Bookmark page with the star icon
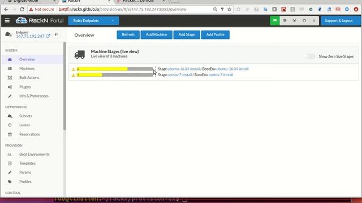The height and width of the screenshot is (203, 362). click(229, 10)
